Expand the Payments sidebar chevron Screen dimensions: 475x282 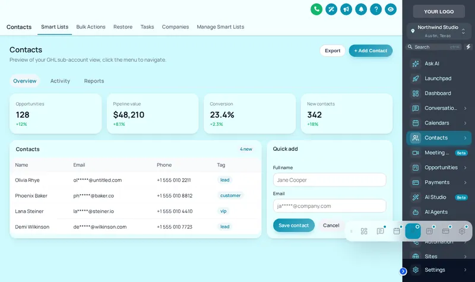(x=465, y=182)
